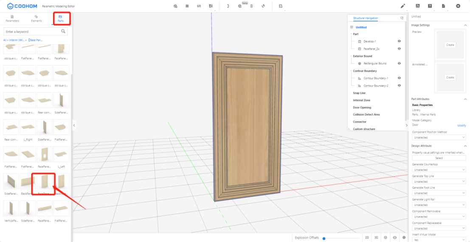The width and height of the screenshot is (470, 242).
Task: Click the Explosion Offsets slider handle
Action: (x=324, y=238)
